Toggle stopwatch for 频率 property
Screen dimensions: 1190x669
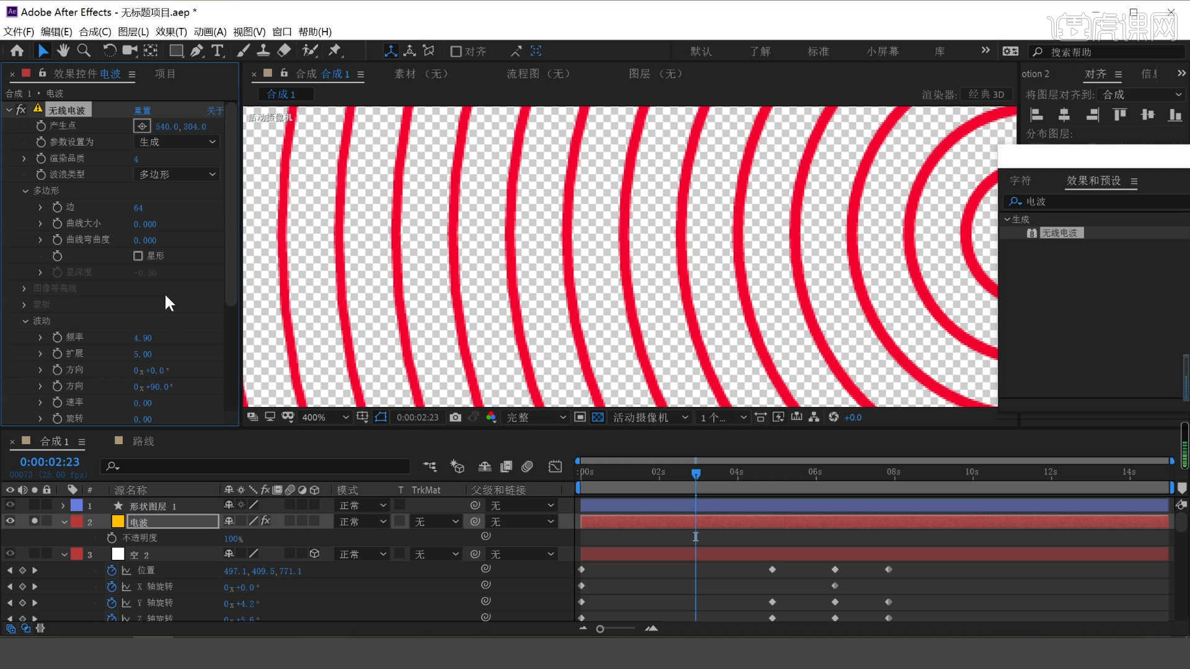point(57,338)
